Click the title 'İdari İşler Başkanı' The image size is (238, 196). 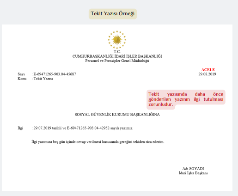(x=193, y=173)
